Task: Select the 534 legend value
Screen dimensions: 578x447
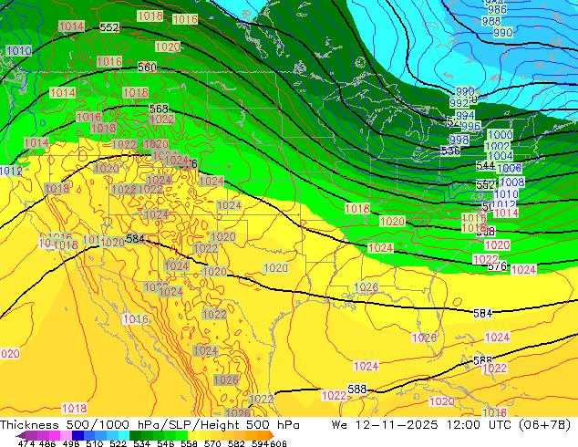Action: click(142, 443)
